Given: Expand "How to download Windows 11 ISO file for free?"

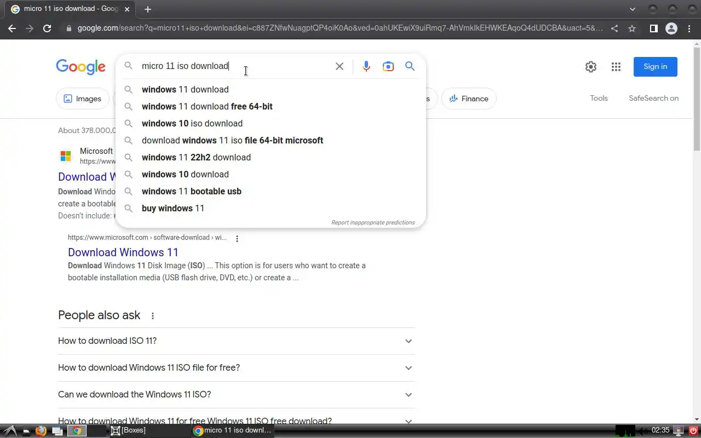Looking at the screenshot, I should pos(237,368).
